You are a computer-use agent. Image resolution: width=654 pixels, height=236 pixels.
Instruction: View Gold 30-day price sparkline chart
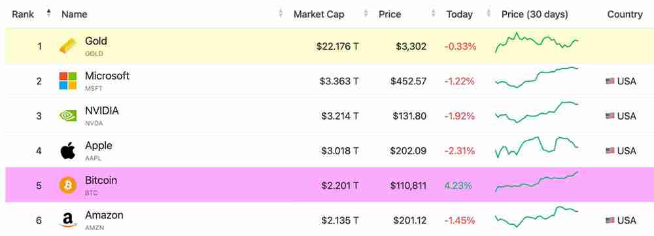coord(537,42)
